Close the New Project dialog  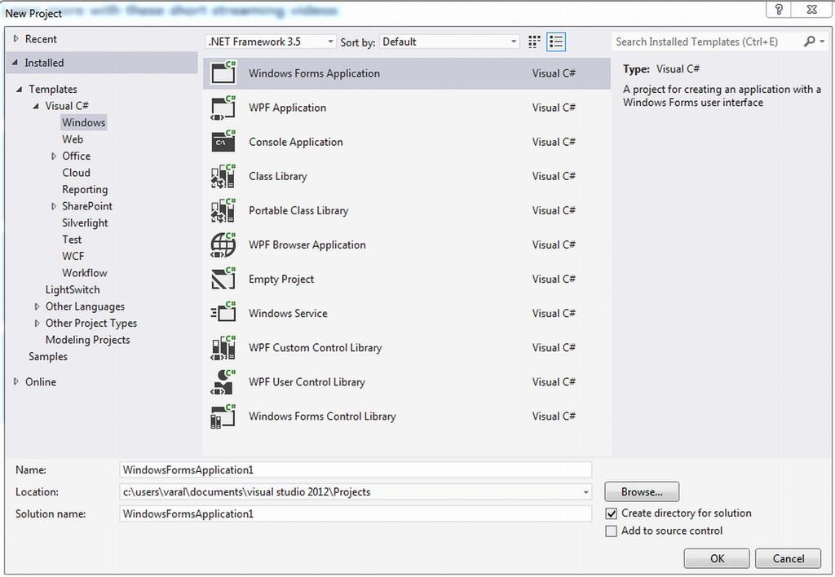coord(811,10)
